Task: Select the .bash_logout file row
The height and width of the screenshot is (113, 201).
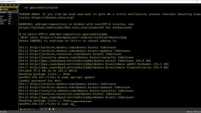Action: coord(9,20)
